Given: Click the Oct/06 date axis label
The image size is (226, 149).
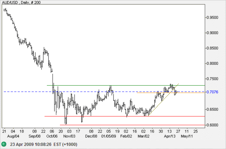Looking at the screenshot, I should click(x=52, y=136).
